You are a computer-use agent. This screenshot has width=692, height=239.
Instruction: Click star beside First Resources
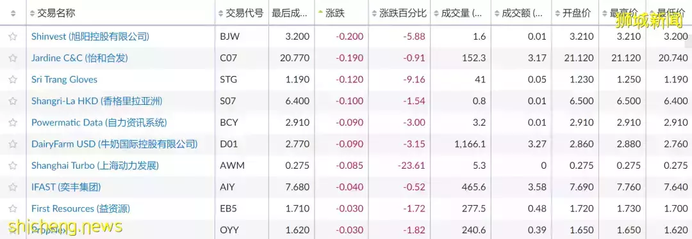(13, 208)
